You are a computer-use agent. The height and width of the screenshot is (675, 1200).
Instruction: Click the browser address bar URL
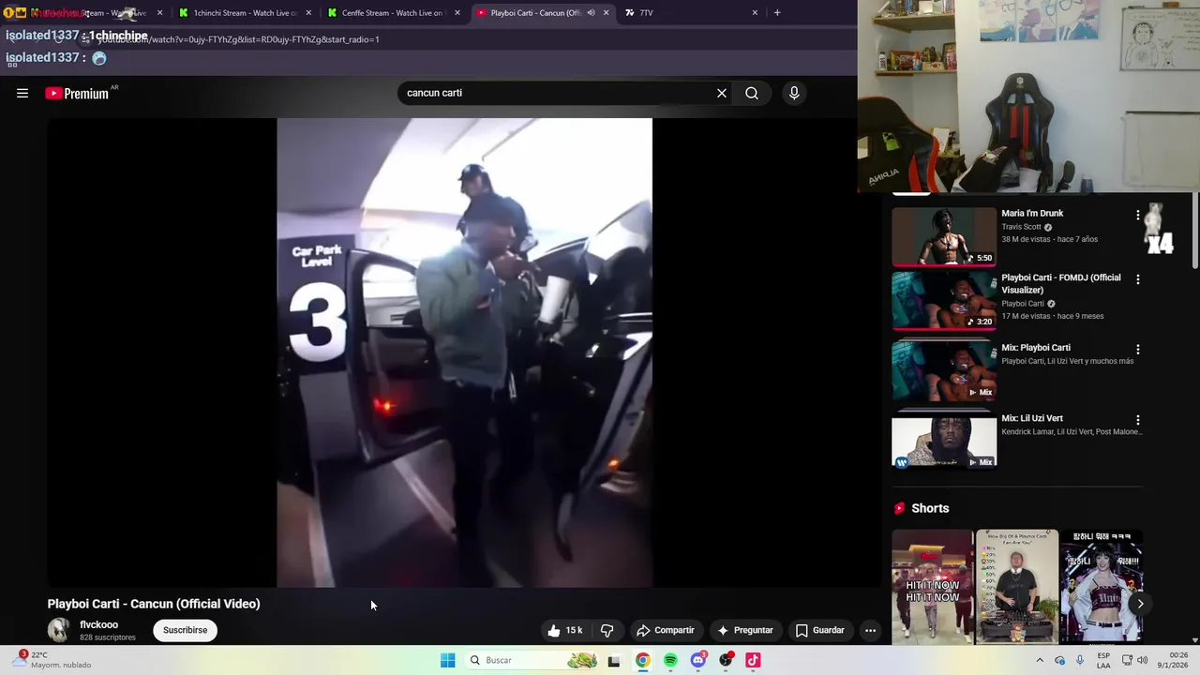click(238, 39)
